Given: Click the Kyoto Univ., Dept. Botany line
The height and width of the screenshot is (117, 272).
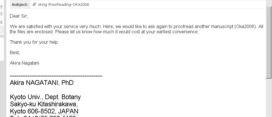Looking at the screenshot, I should coord(45,97).
